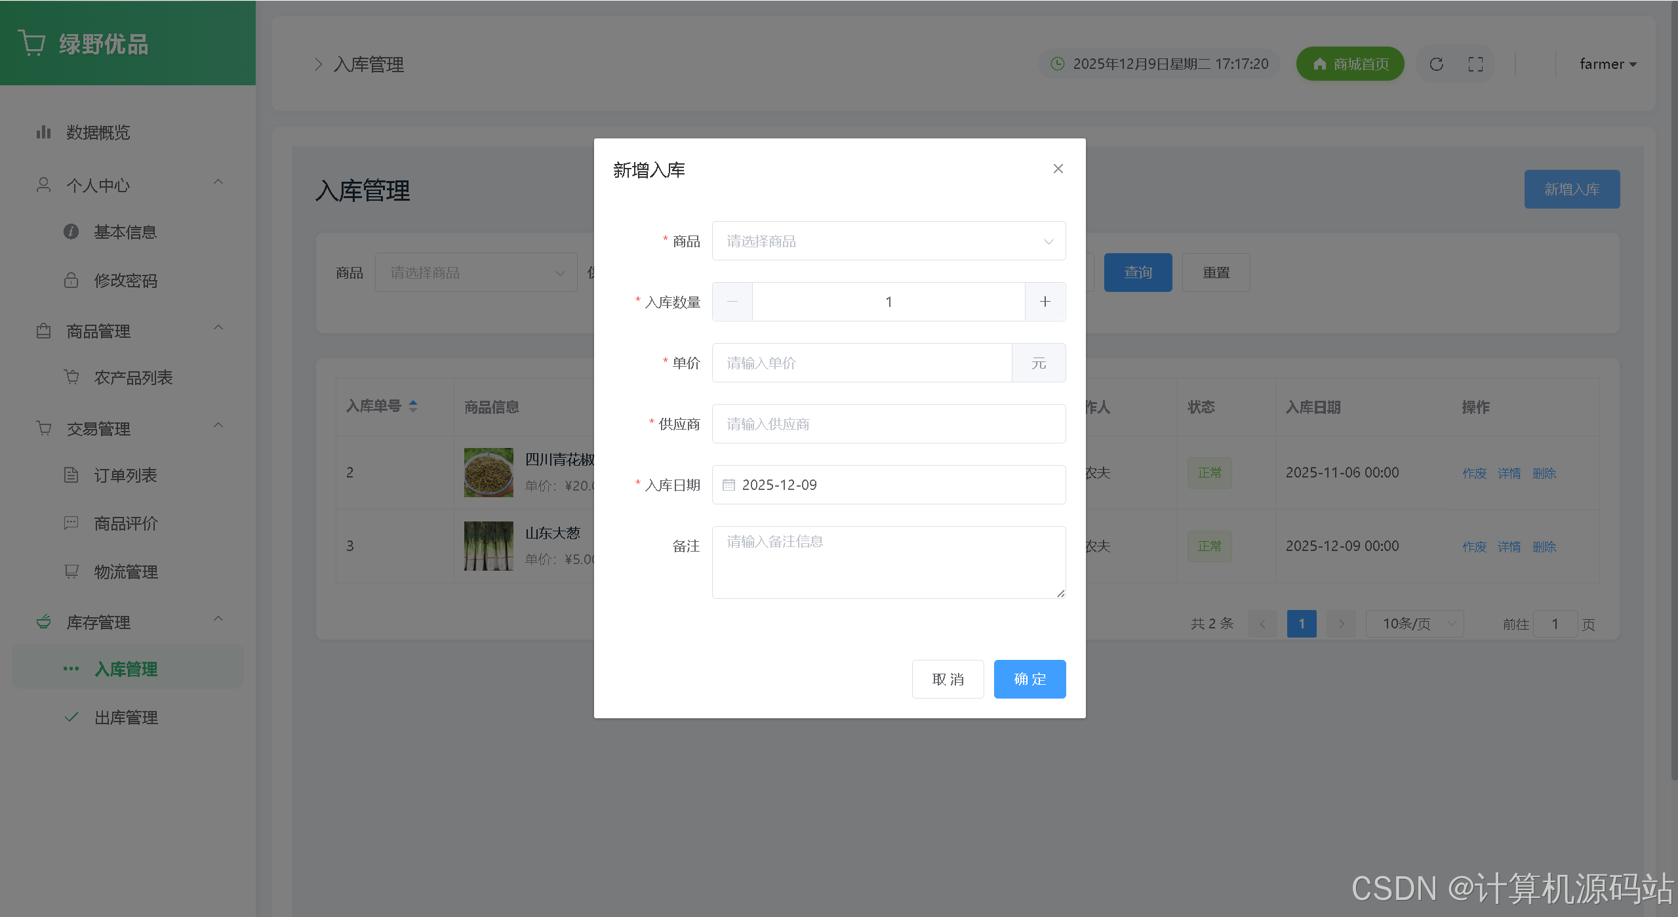1678x917 pixels.
Task: Open the farmer user menu
Action: [1608, 64]
